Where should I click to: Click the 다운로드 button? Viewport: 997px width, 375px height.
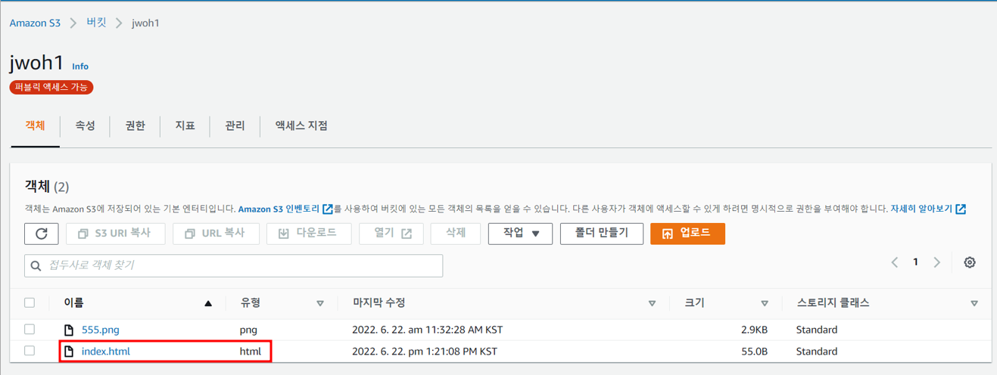pyautogui.click(x=309, y=234)
